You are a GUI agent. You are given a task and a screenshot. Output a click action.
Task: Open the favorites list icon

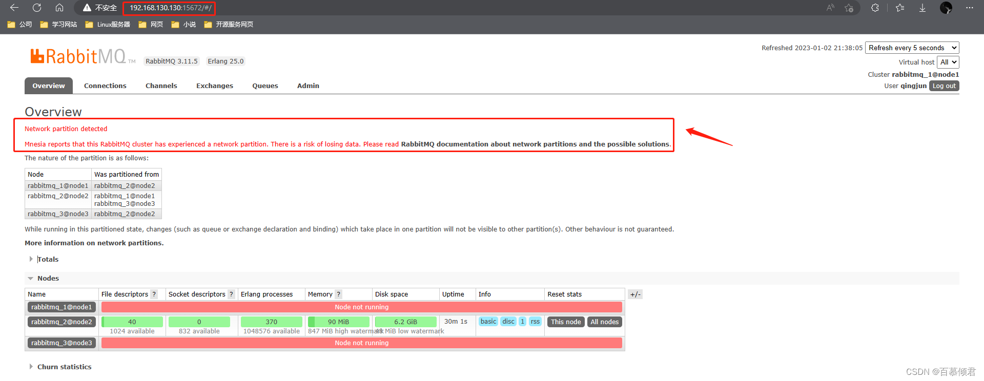click(900, 8)
